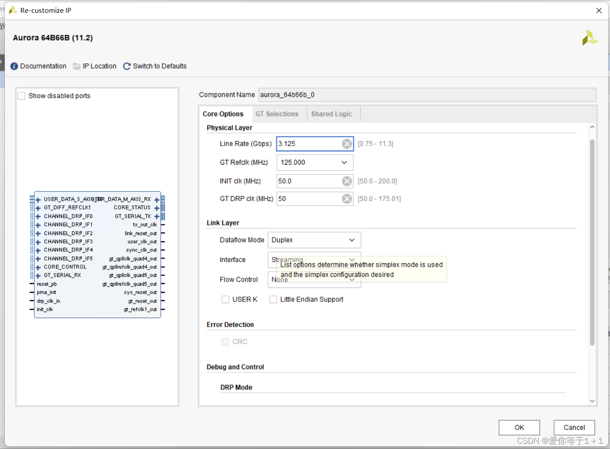This screenshot has height=449, width=610.
Task: Click the options panel vertical scrollbar thumb
Action: pos(592,242)
